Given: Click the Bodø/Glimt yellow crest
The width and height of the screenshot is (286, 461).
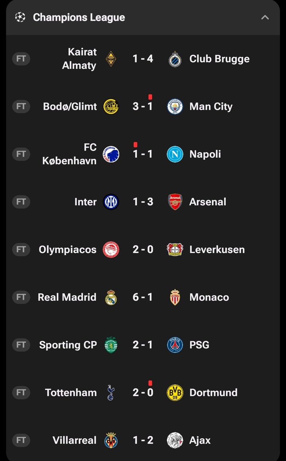Looking at the screenshot, I should (x=111, y=107).
